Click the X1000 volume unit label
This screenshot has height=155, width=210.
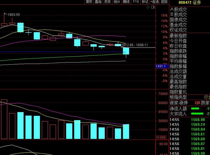tap(161, 137)
